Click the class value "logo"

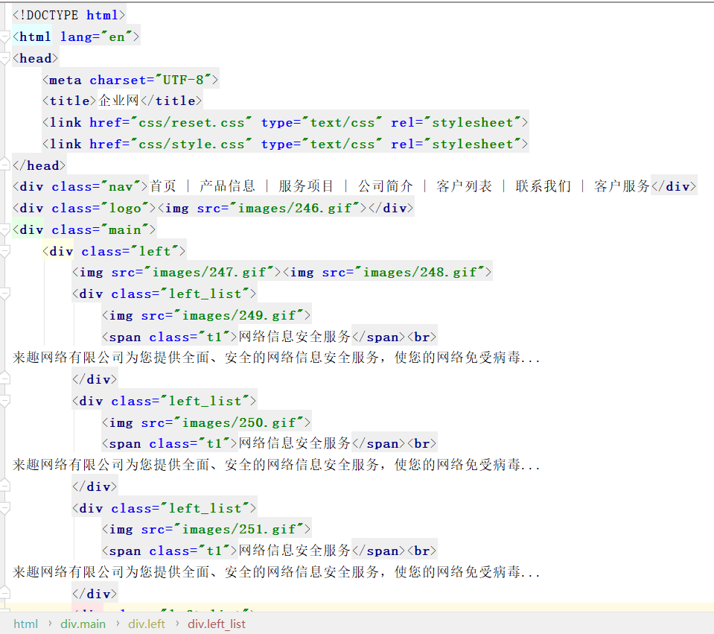126,209
